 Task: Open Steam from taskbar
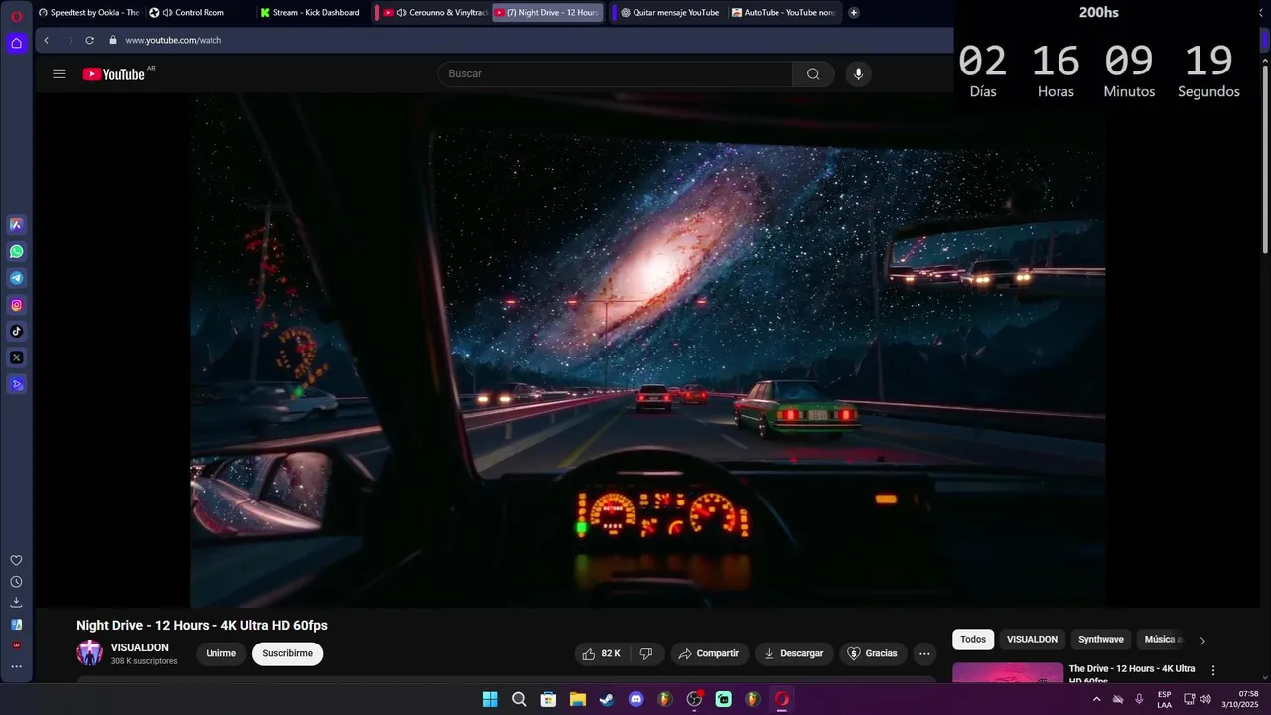[607, 699]
